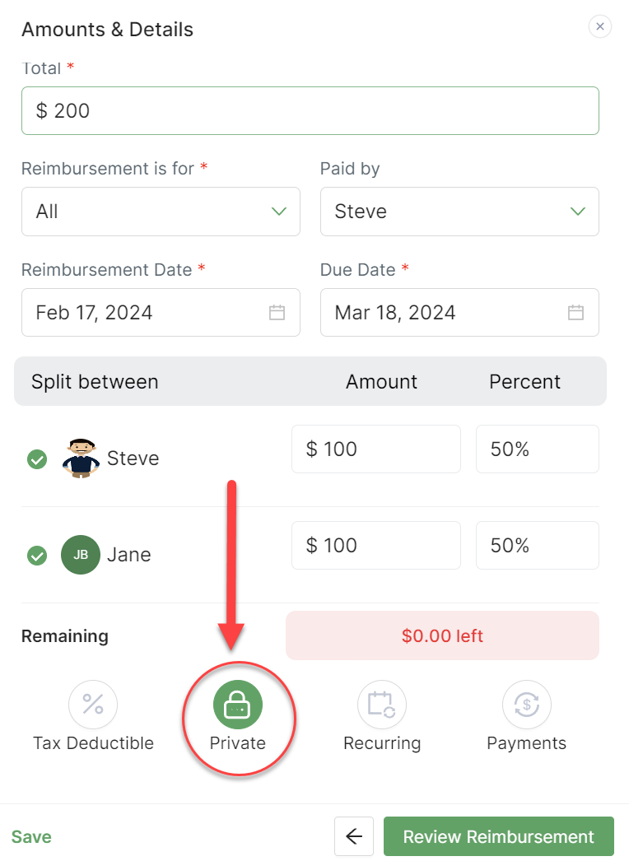629x861 pixels.
Task: Click the back arrow button
Action: [x=354, y=836]
